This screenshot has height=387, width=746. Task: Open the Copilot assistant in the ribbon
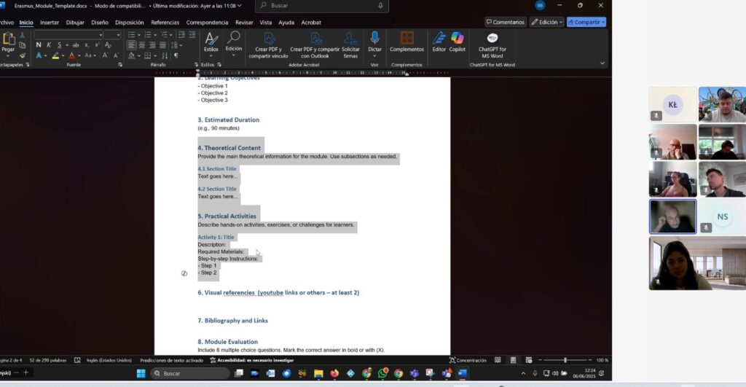pyautogui.click(x=458, y=42)
